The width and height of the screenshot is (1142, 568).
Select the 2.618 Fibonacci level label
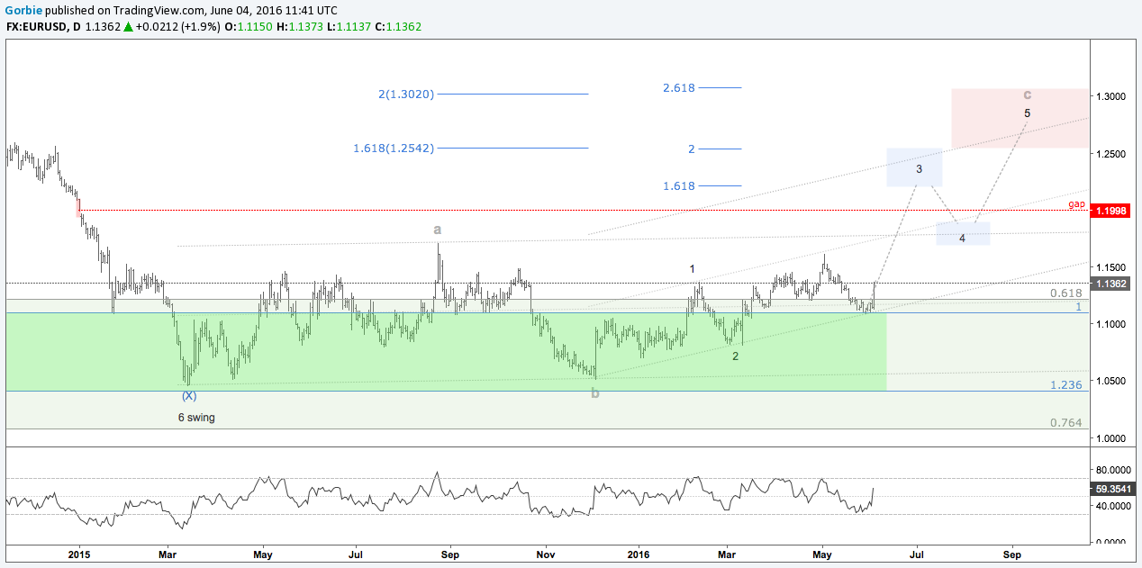pos(678,87)
